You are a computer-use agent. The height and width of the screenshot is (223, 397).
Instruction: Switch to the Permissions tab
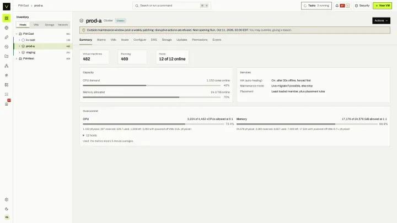pyautogui.click(x=200, y=40)
